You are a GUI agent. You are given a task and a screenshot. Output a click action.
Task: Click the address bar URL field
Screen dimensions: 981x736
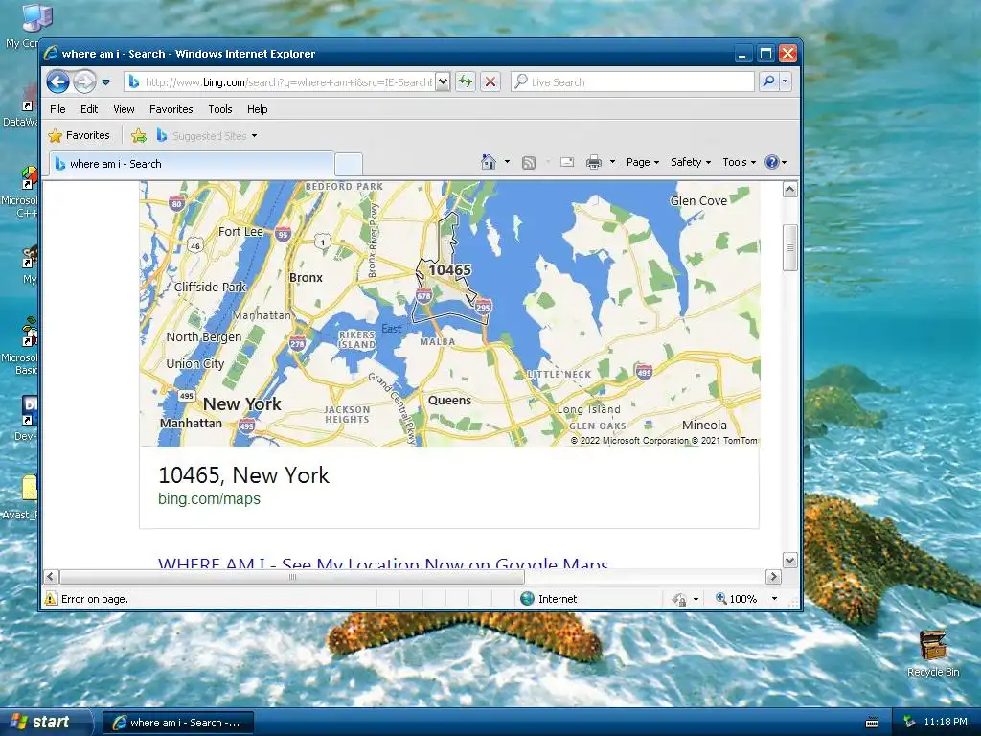(280, 82)
